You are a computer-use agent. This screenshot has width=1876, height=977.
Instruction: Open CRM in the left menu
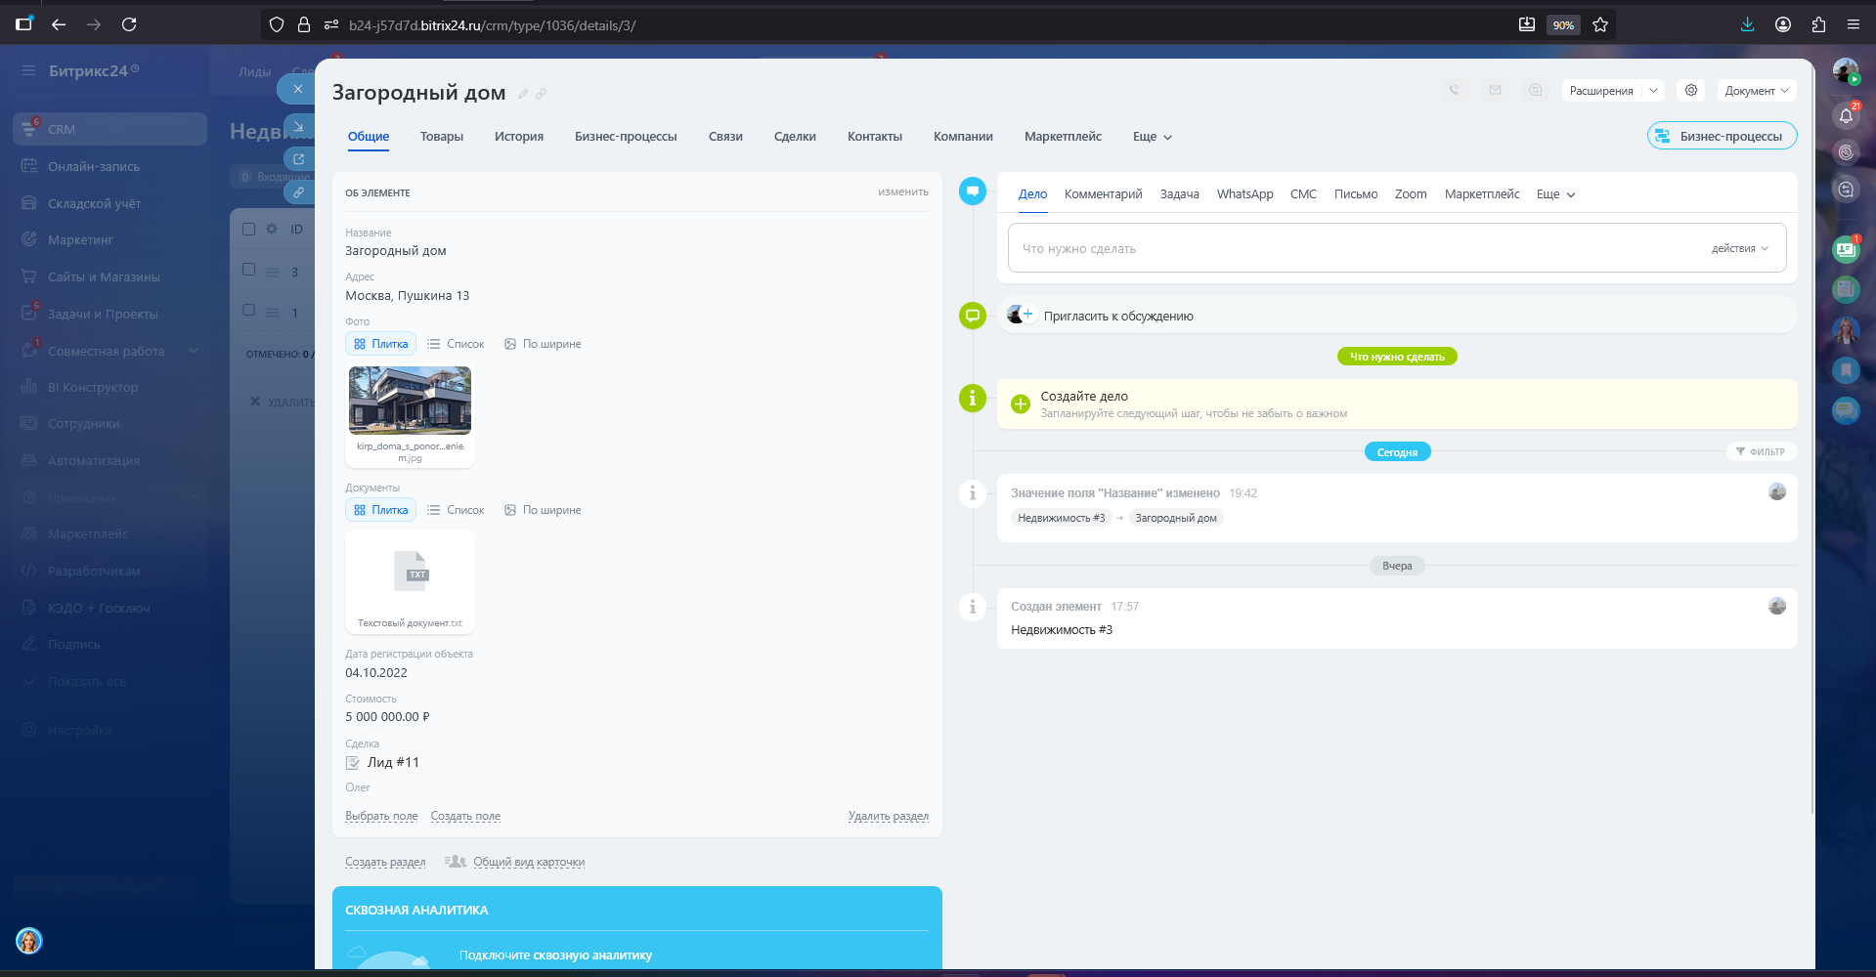pos(109,129)
